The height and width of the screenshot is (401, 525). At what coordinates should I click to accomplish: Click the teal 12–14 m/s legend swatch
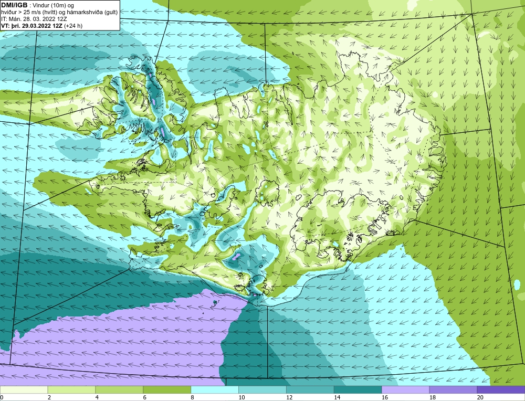[310, 389]
